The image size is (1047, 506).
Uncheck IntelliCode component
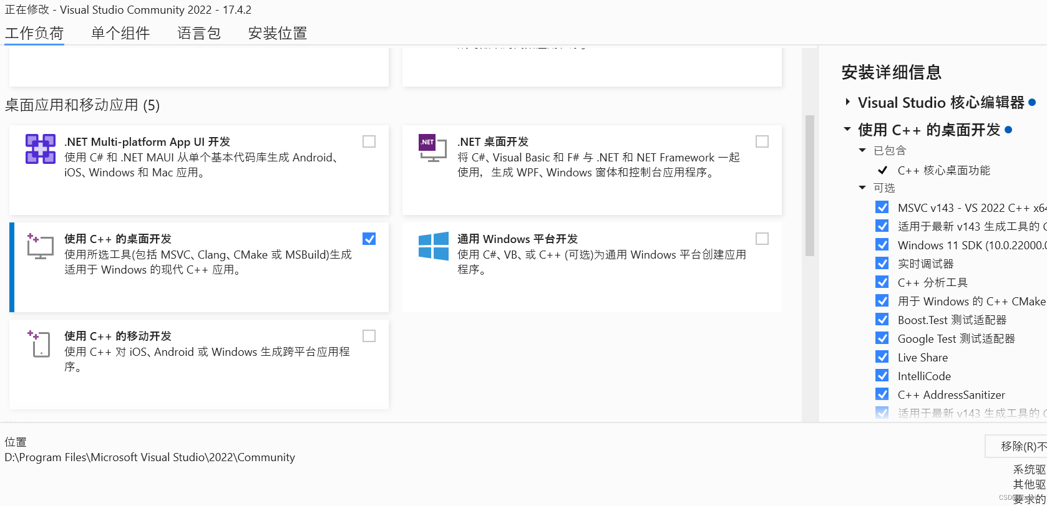point(882,375)
